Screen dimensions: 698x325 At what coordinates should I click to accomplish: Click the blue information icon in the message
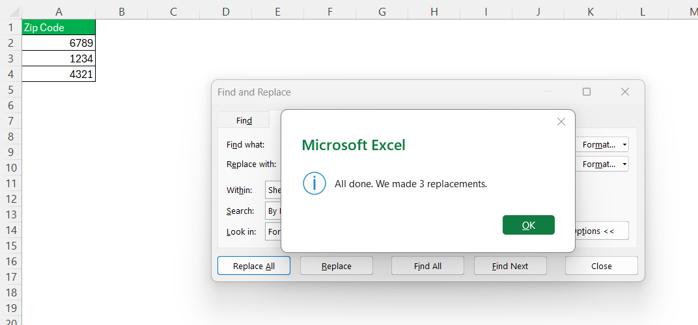coord(314,183)
